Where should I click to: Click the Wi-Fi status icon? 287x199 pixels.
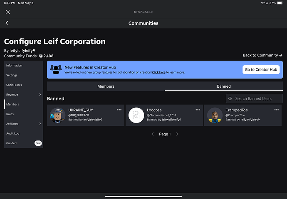pos(263,3)
